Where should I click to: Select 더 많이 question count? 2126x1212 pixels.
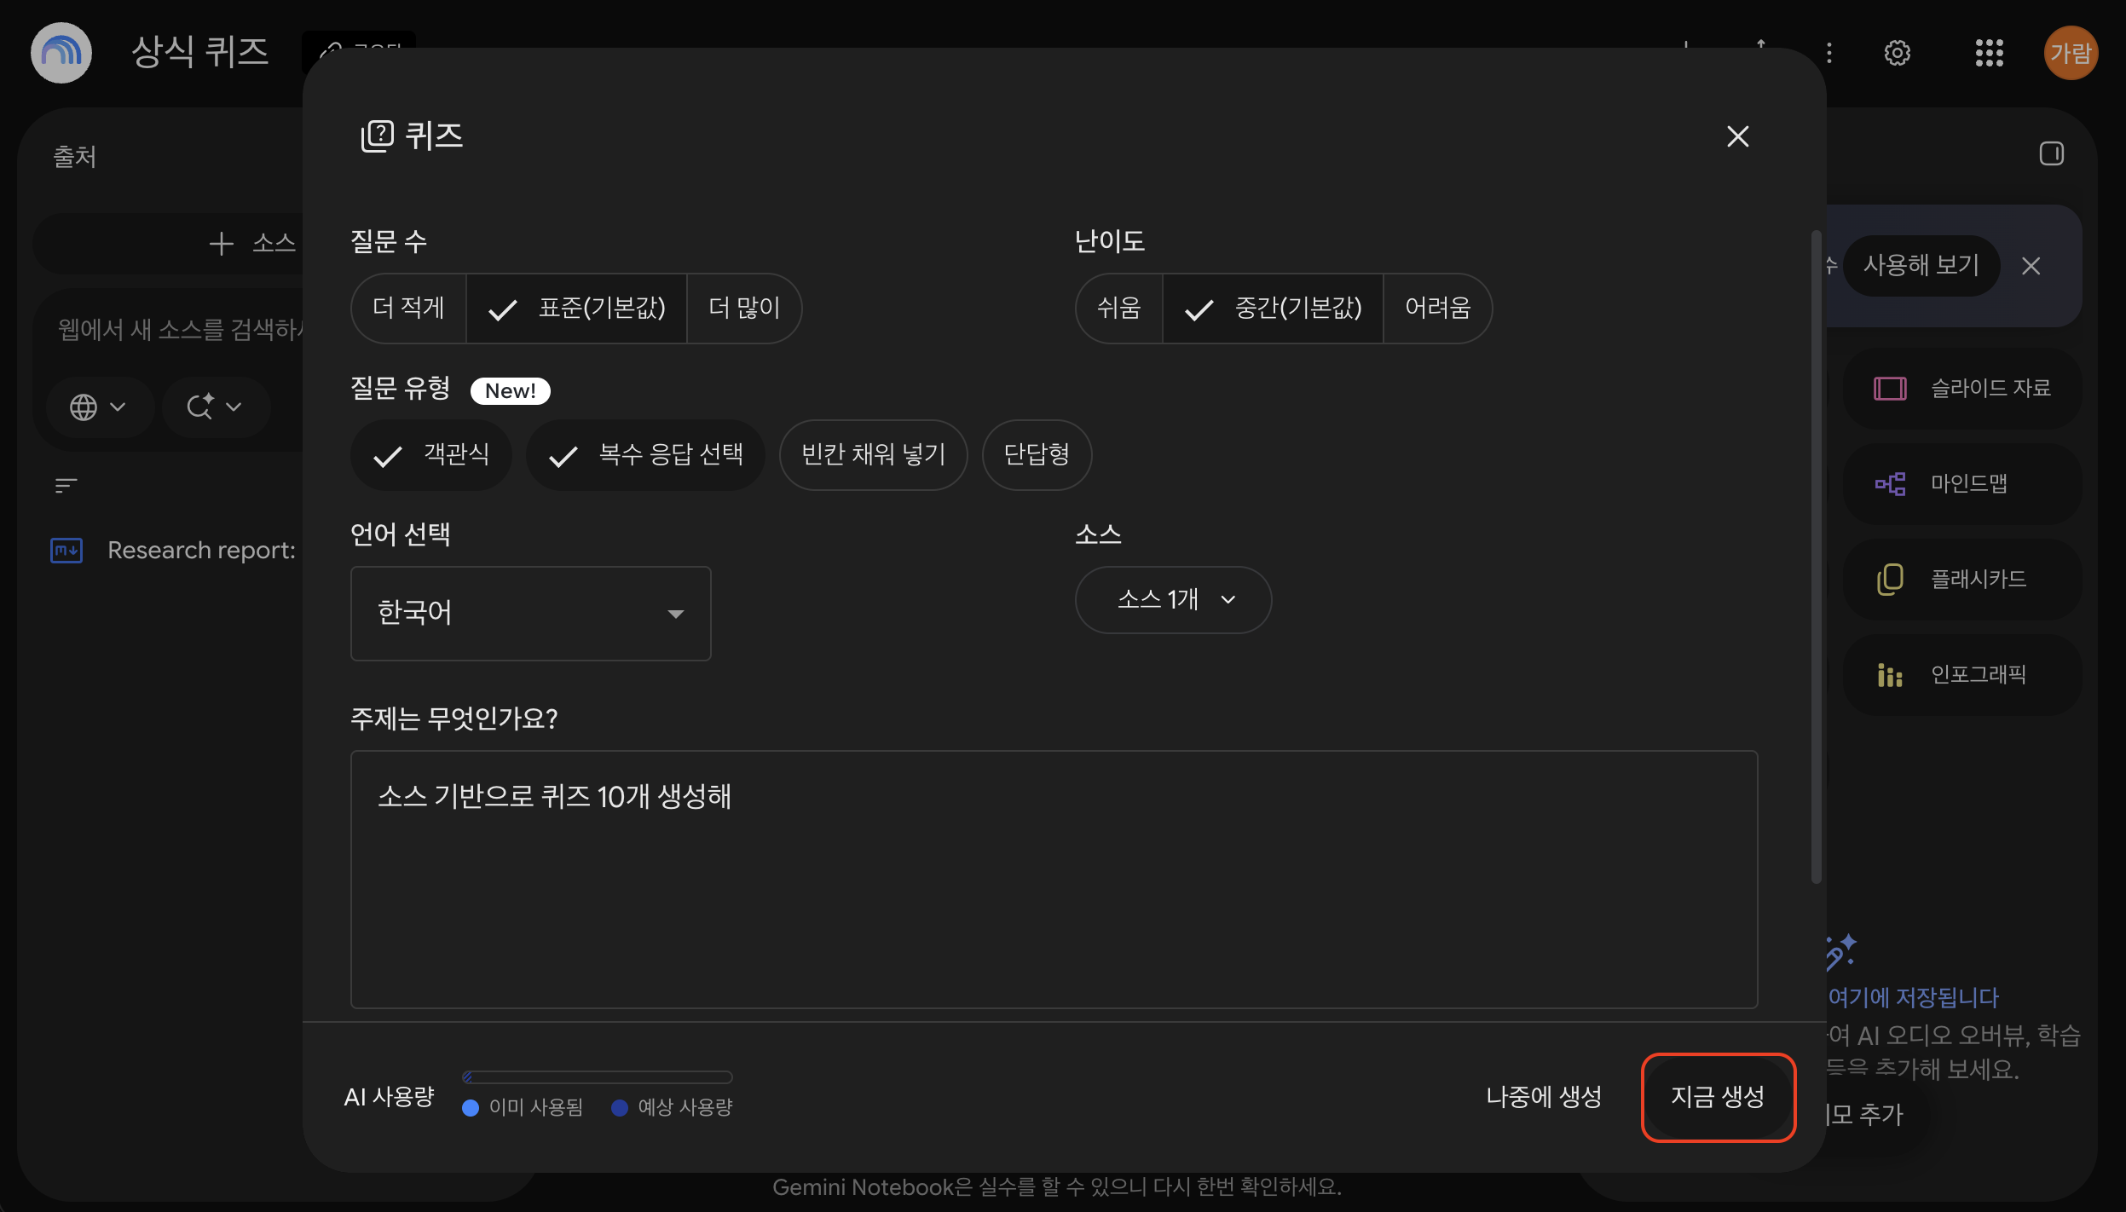point(744,308)
